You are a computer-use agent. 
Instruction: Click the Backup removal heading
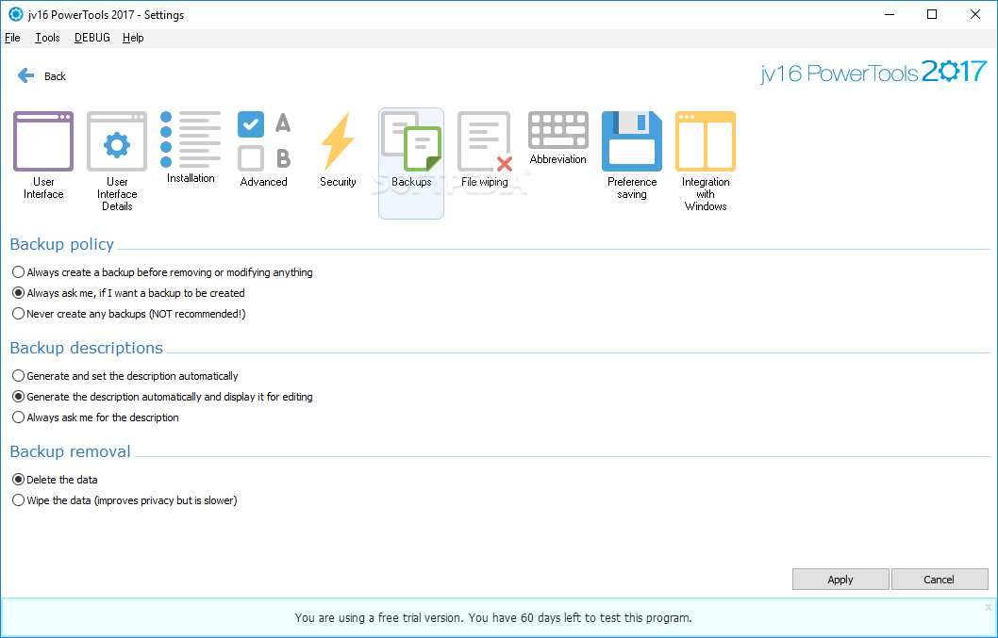click(70, 451)
